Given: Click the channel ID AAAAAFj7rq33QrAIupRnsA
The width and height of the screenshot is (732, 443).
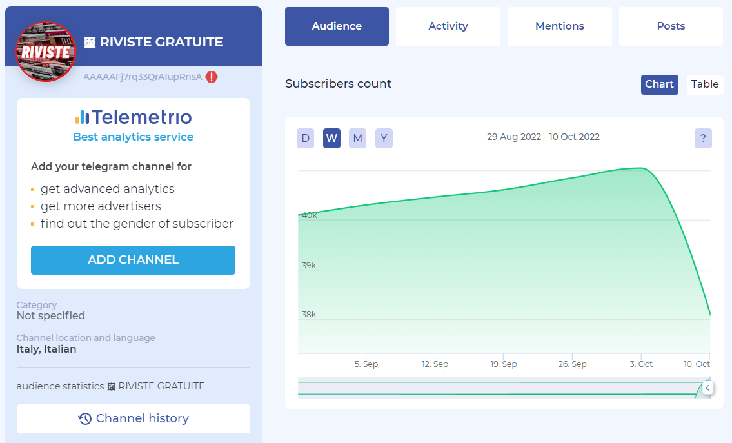Looking at the screenshot, I should [x=143, y=77].
